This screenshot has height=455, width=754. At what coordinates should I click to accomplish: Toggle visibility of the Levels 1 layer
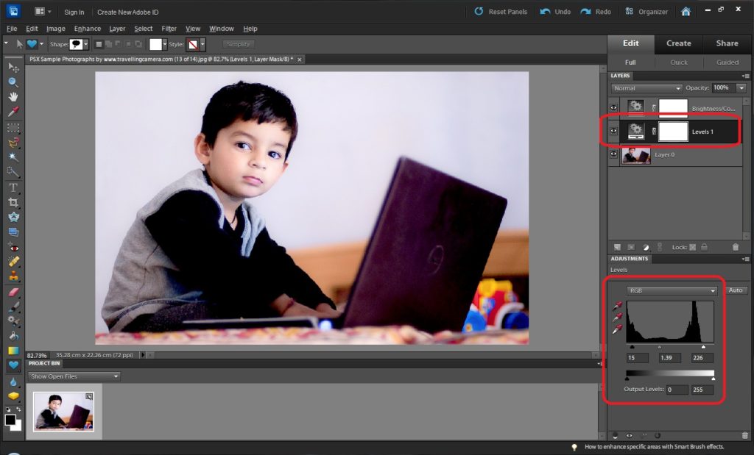tap(613, 131)
